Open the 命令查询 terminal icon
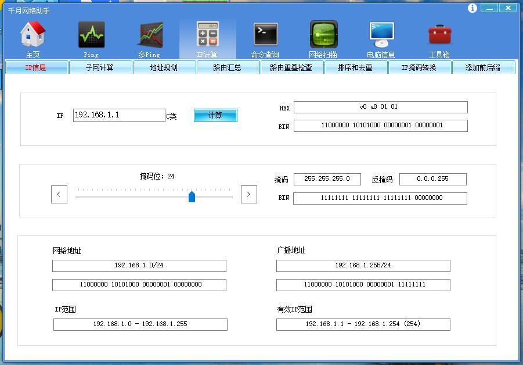Viewport: 523px width, 365px height. pos(265,36)
